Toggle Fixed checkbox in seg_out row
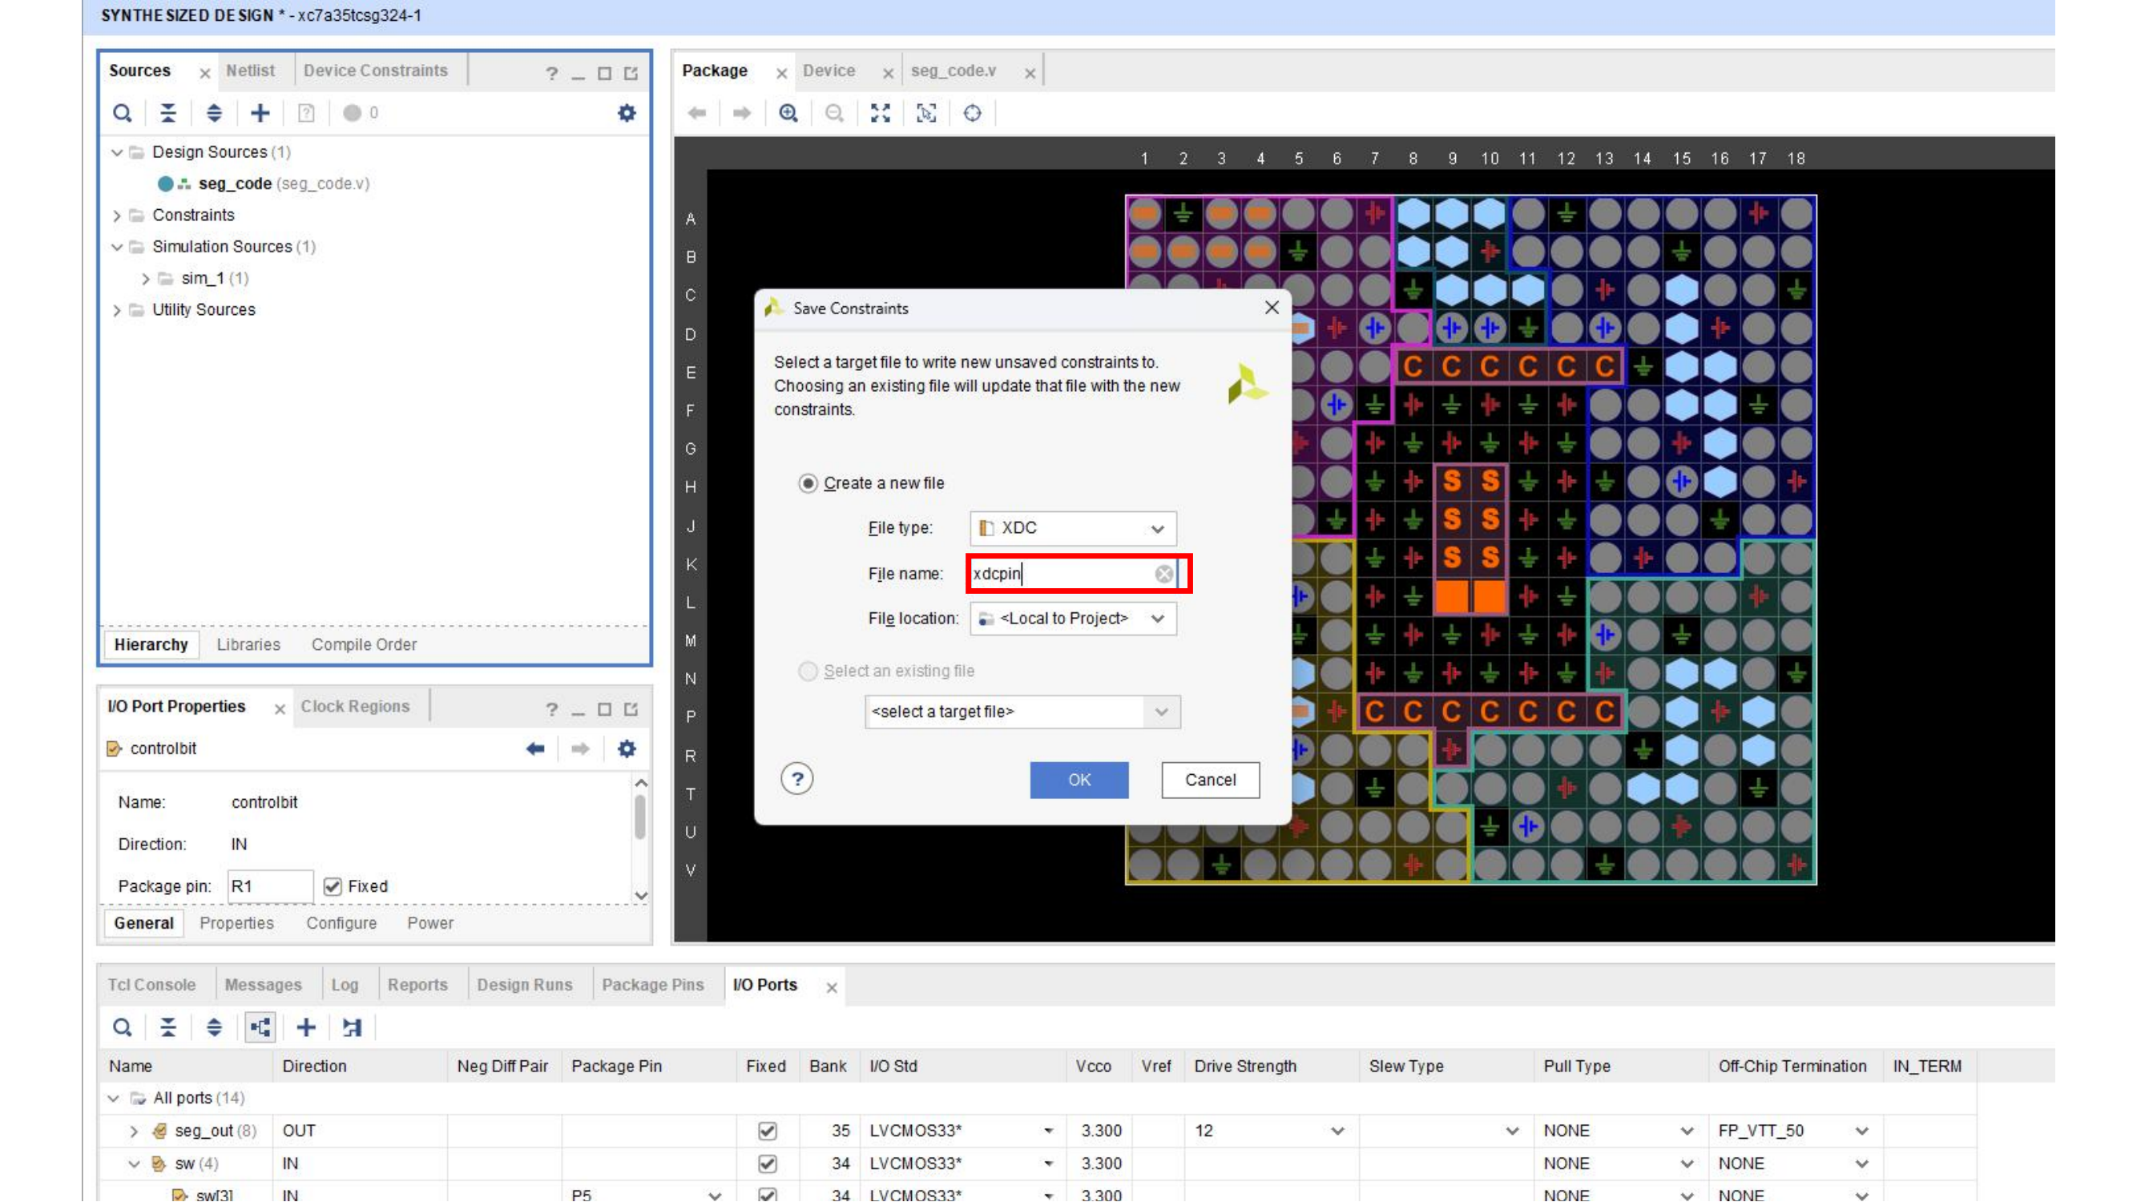This screenshot has height=1202, width=2137. [x=768, y=1131]
